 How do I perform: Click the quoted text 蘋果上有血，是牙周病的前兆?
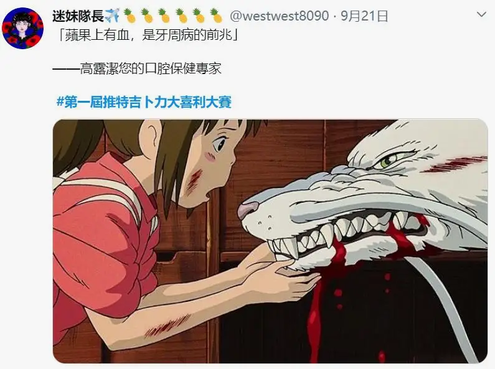click(149, 35)
